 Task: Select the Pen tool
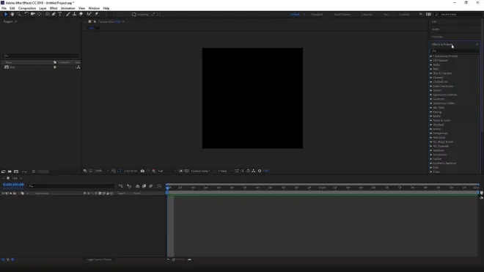click(54, 14)
